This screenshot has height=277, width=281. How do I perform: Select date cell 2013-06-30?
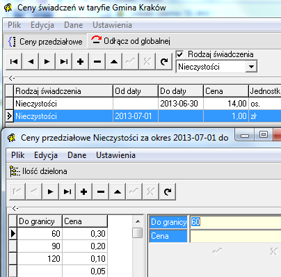pyautogui.click(x=181, y=104)
